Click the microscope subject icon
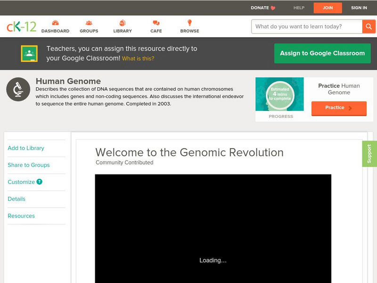Viewport: 377px width, 283px height. point(18,89)
